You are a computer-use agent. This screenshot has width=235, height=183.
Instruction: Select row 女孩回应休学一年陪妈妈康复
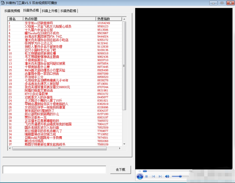tap(65, 107)
